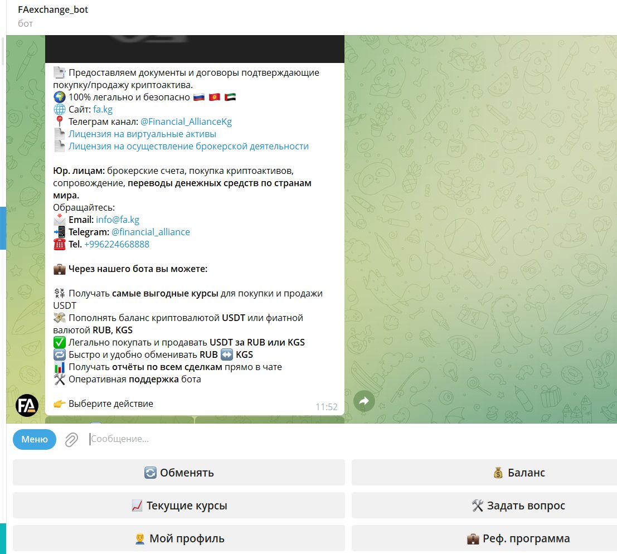617x554 pixels.
Task: Open Реф. программа from the keyboard buttons
Action: pos(484,538)
